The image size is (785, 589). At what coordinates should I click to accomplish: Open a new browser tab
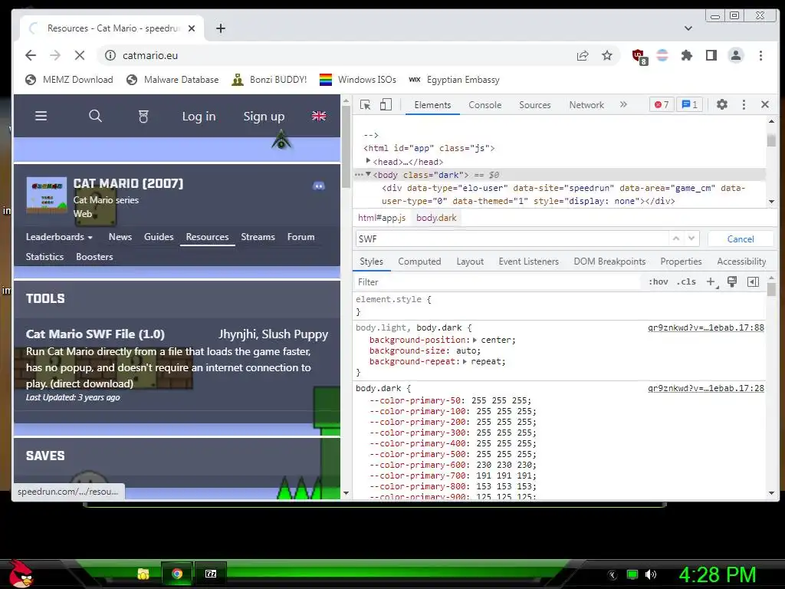pos(221,28)
